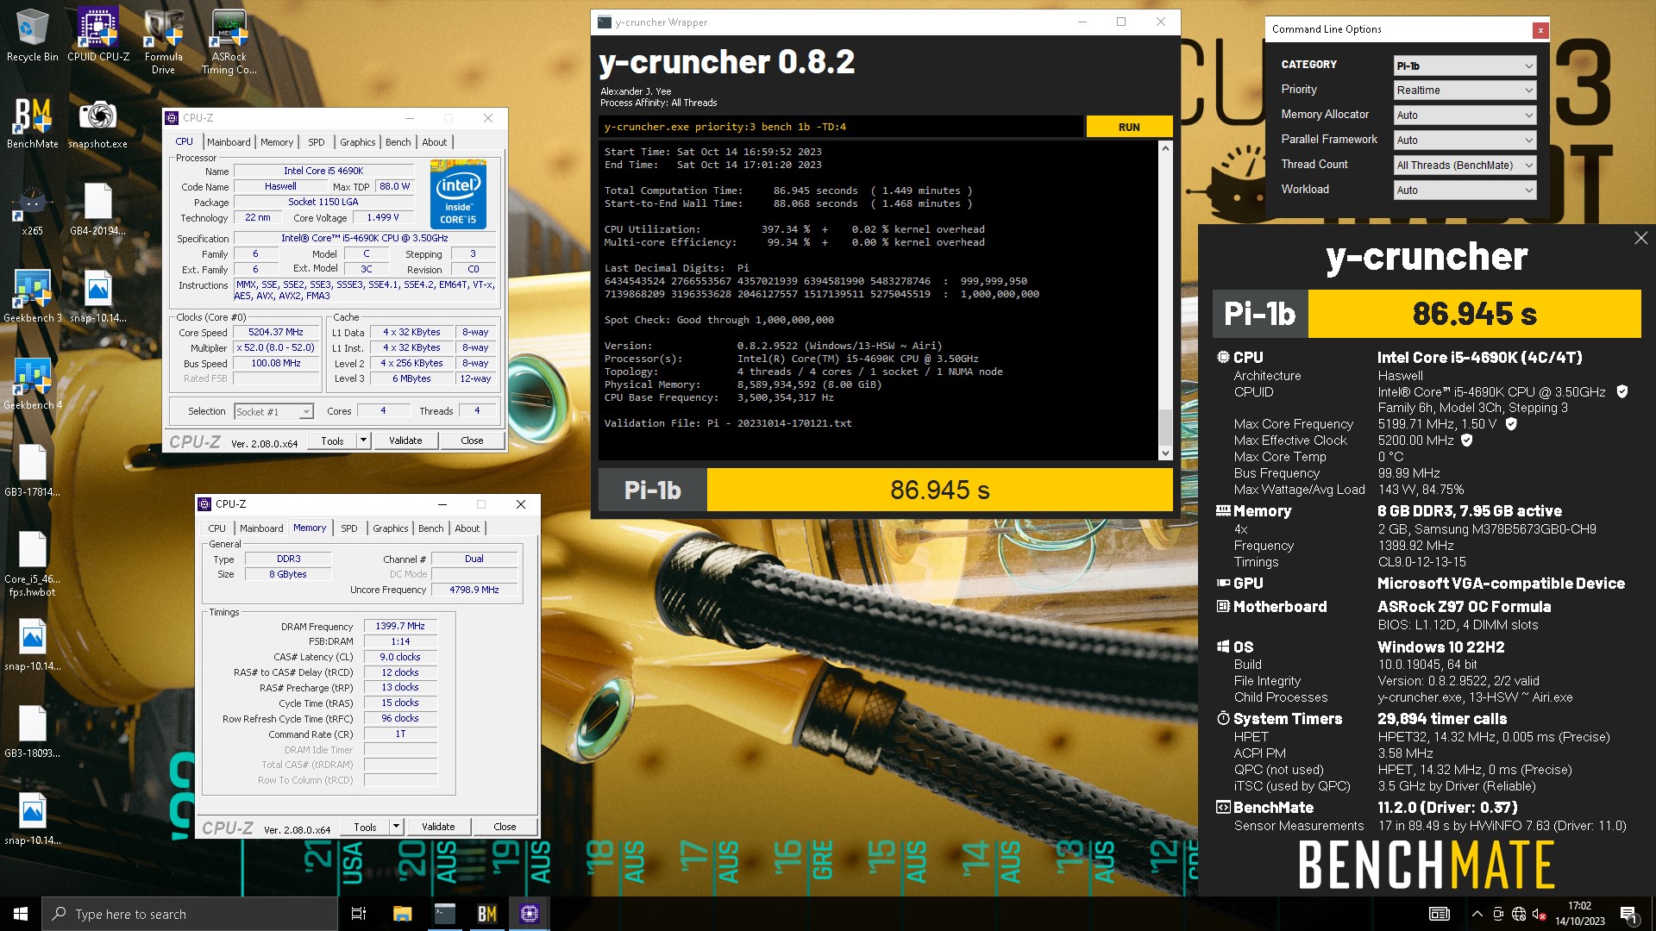Image resolution: width=1656 pixels, height=931 pixels.
Task: Click the network globe tray icon
Action: pyautogui.click(x=1519, y=914)
